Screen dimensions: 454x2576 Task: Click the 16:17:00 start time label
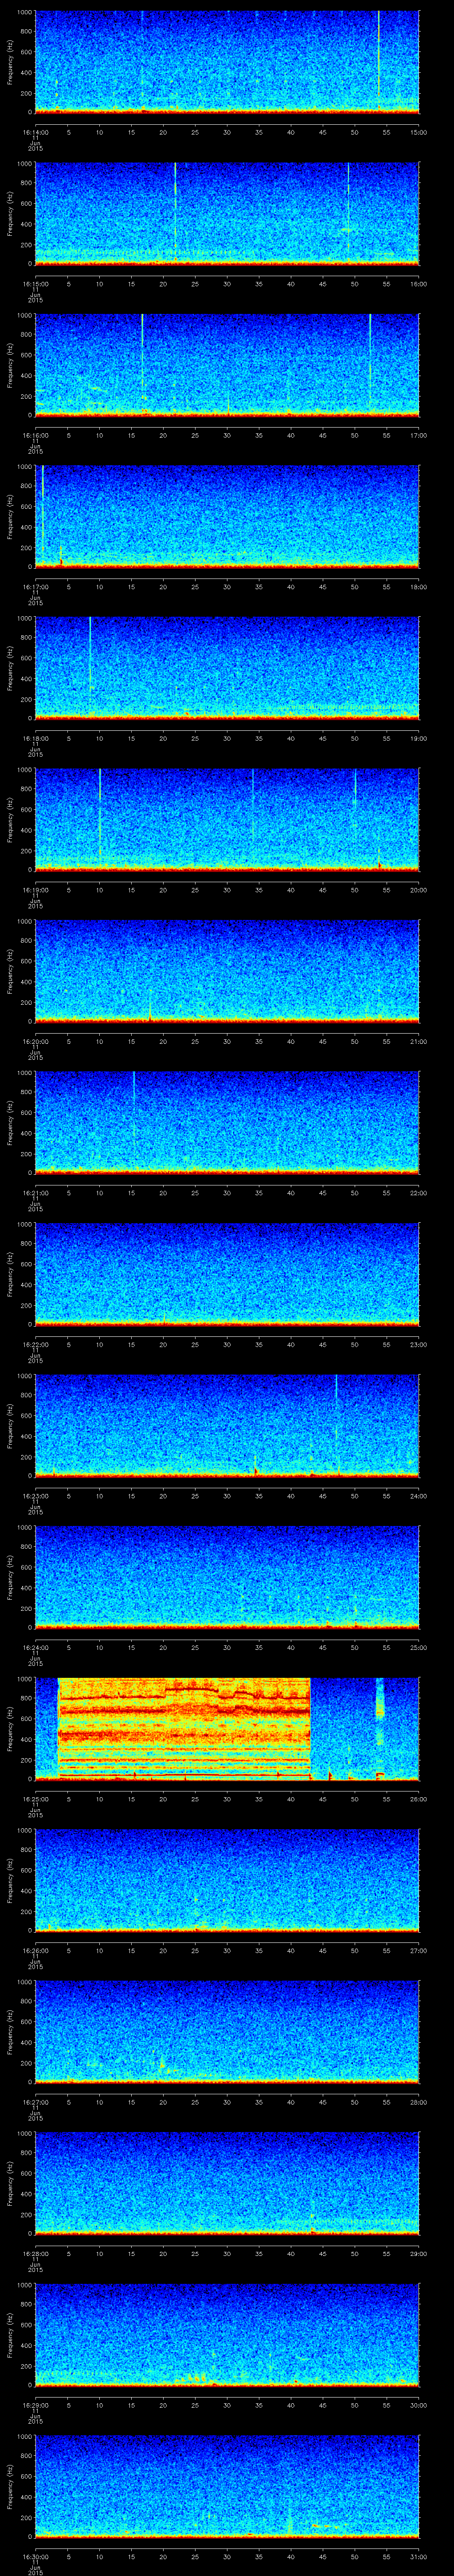point(36,587)
